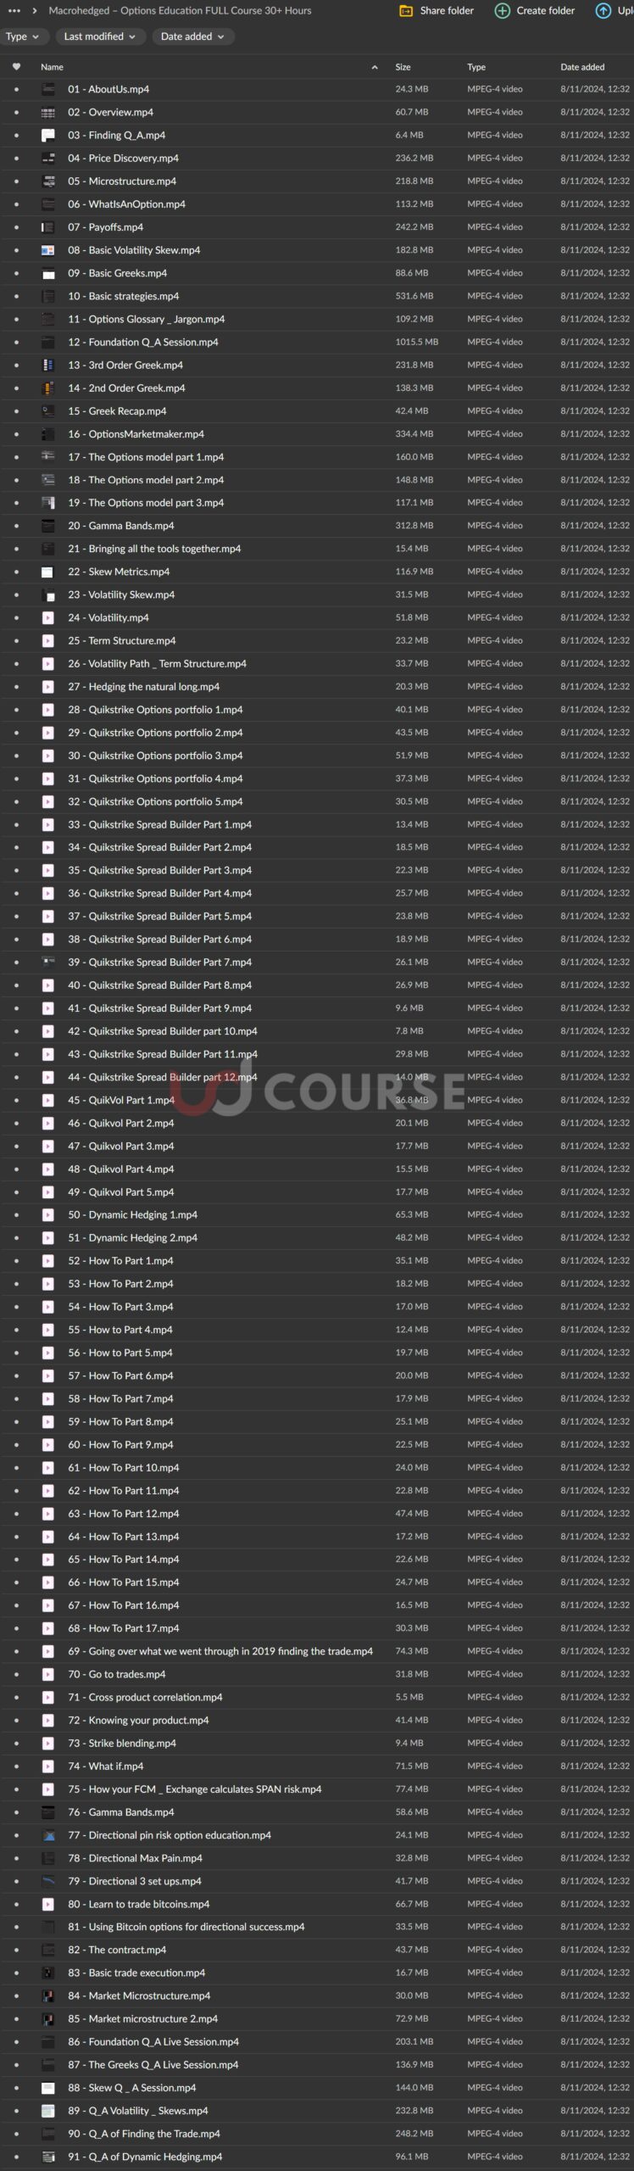Sort by the Date added column header
Image resolution: width=634 pixels, height=2171 pixels.
(x=582, y=67)
